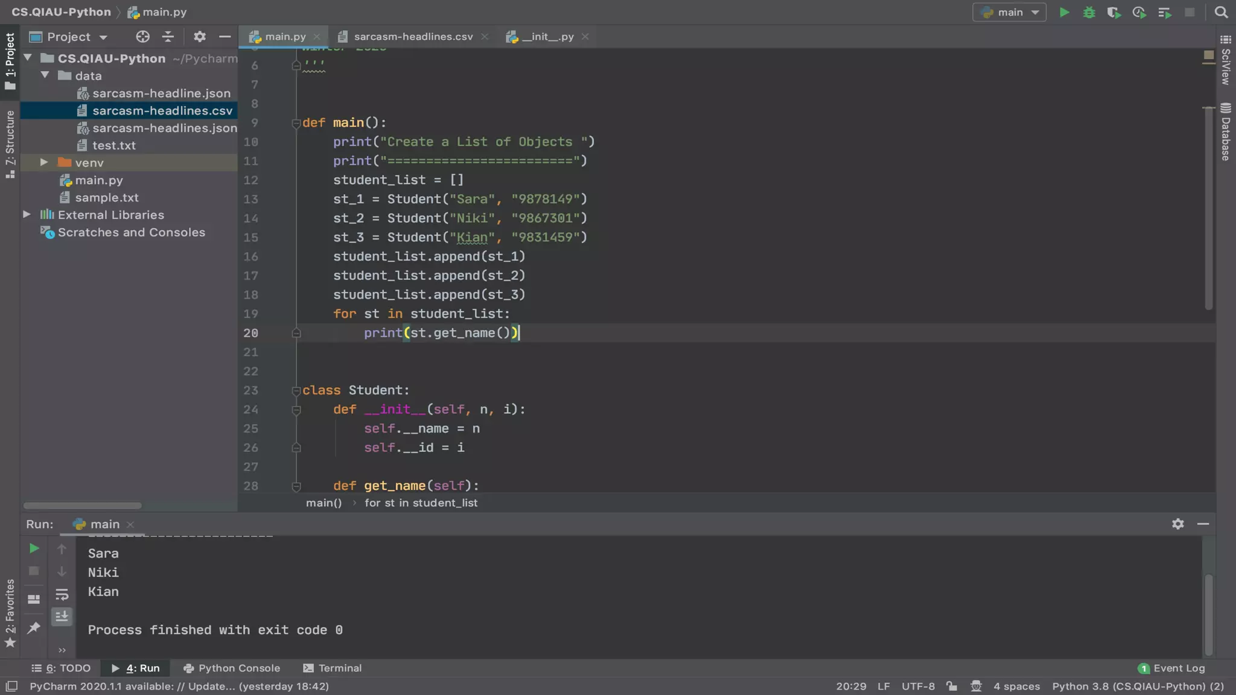Open Run panel settings gear

[1177, 524]
